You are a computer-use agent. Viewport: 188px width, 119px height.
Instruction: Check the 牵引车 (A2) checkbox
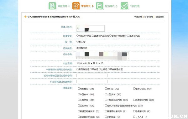pyautogui.click(x=106, y=89)
